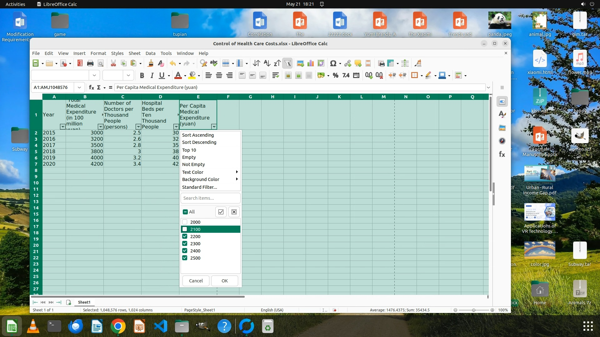Open the Name Box dropdown arrow

point(79,87)
